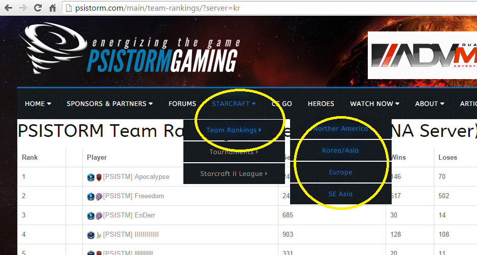Expand the Starcraft II League submenu
This screenshot has width=477, height=255.
tap(234, 174)
